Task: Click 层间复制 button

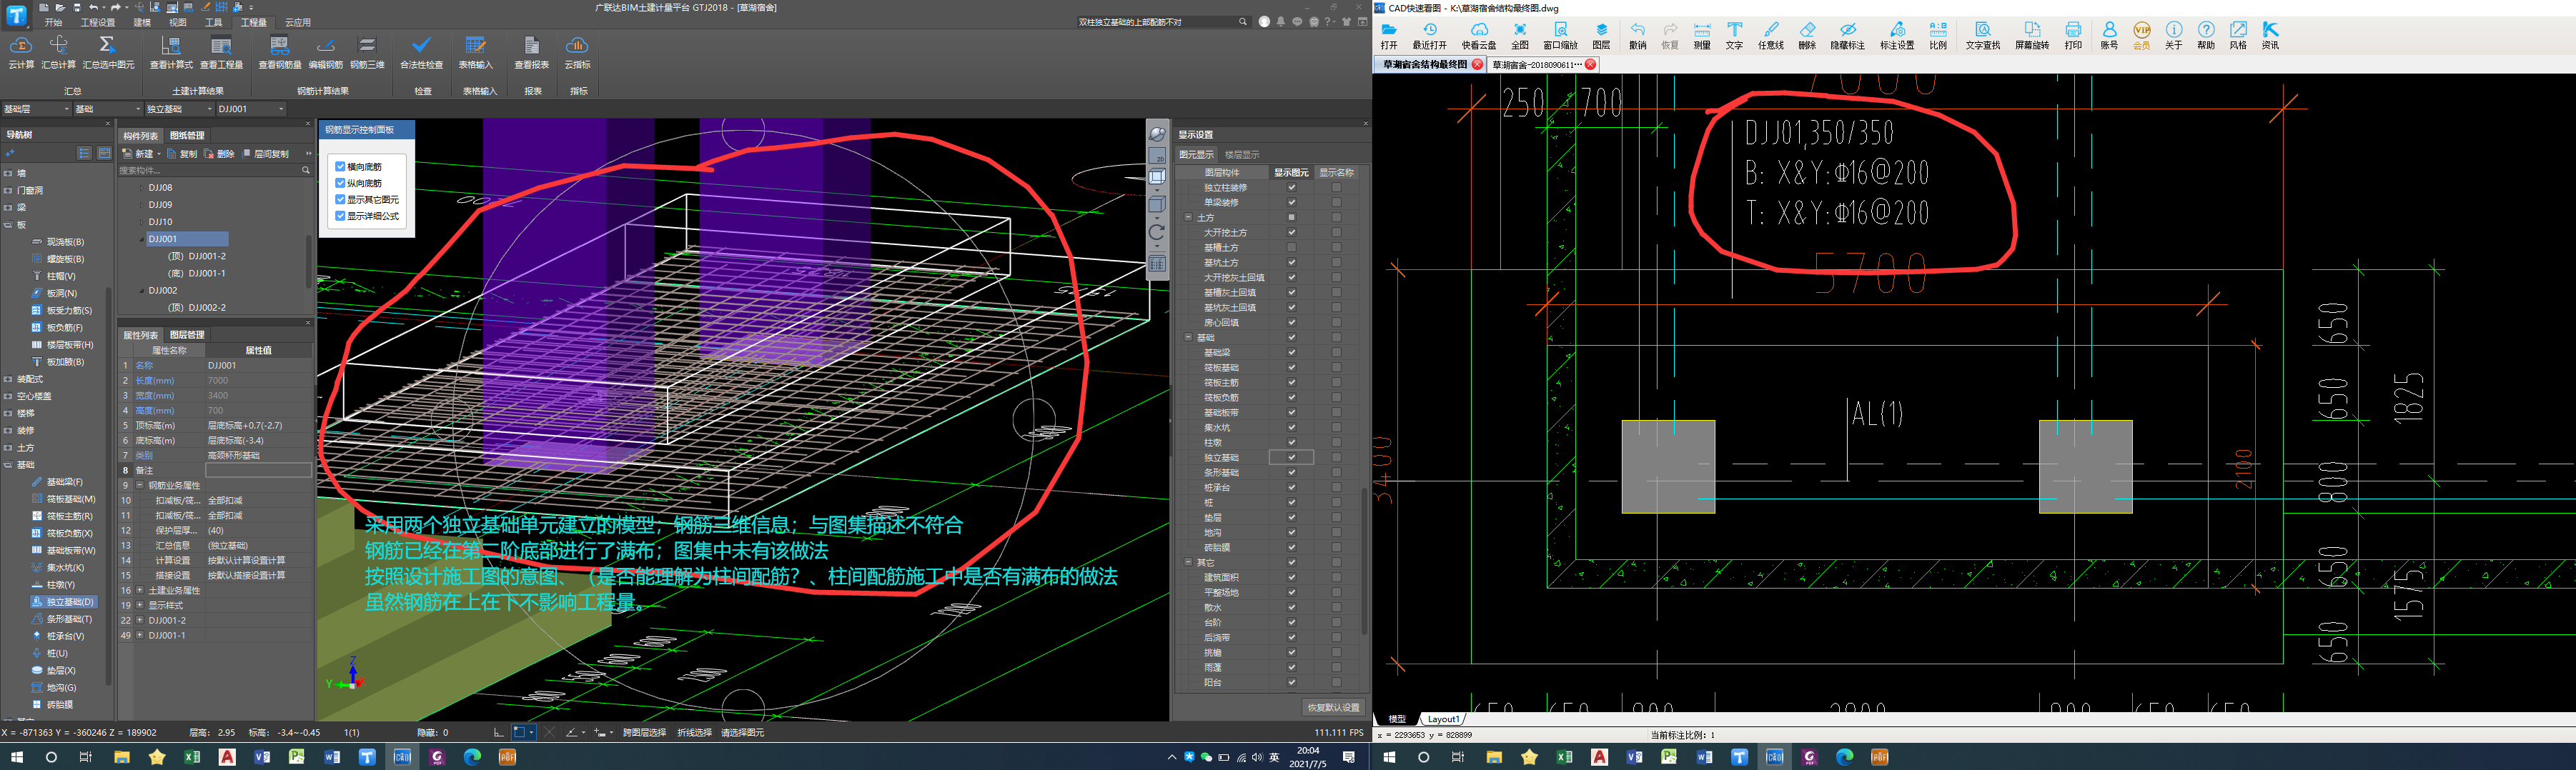Action: [266, 154]
